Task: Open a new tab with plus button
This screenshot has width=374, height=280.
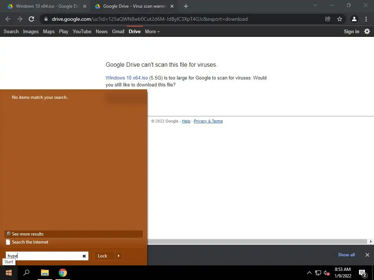Action: [186, 6]
